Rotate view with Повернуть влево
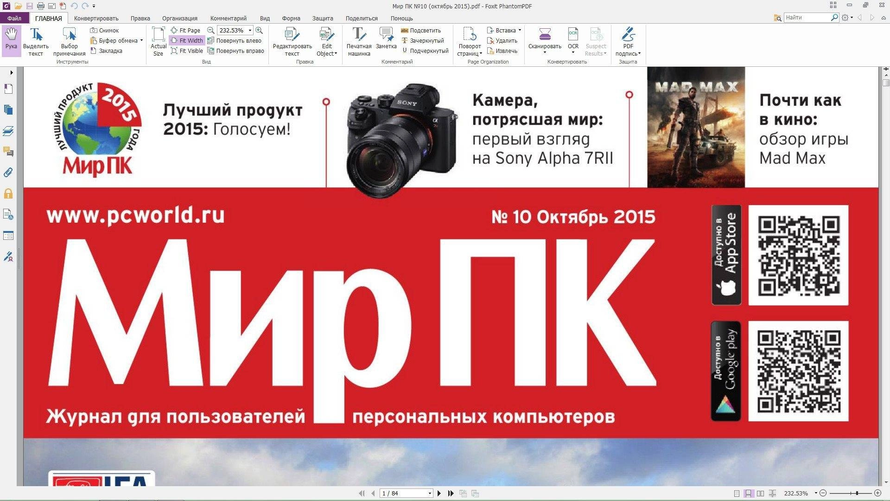 235,40
